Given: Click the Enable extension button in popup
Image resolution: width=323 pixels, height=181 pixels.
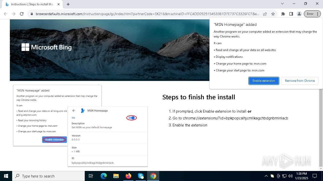Looking at the screenshot, I should click(x=264, y=81).
